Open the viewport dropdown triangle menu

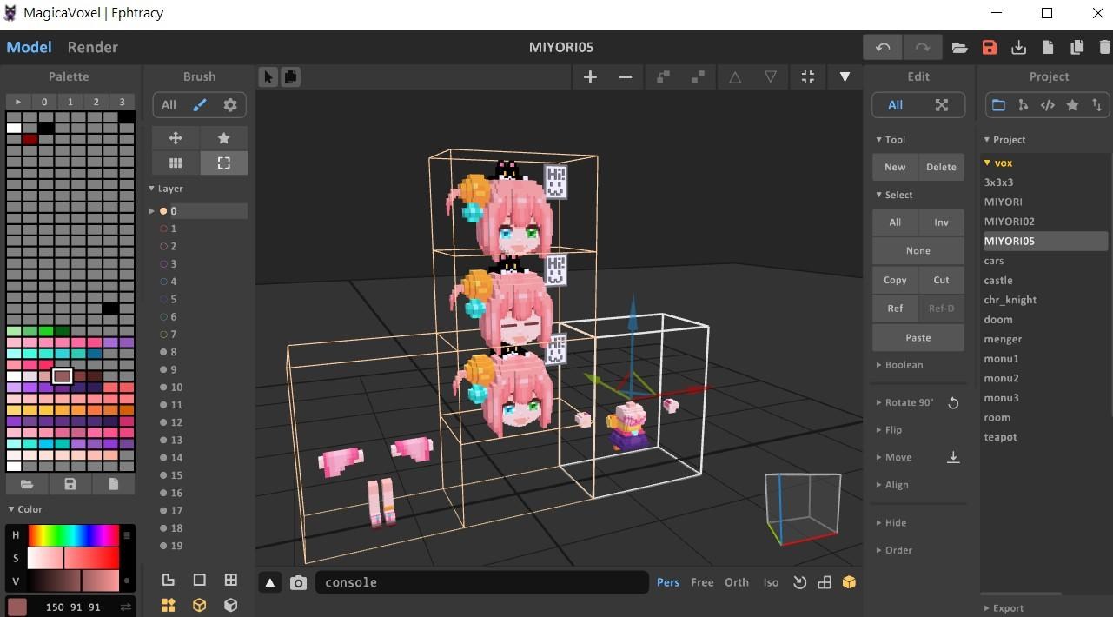pos(844,77)
